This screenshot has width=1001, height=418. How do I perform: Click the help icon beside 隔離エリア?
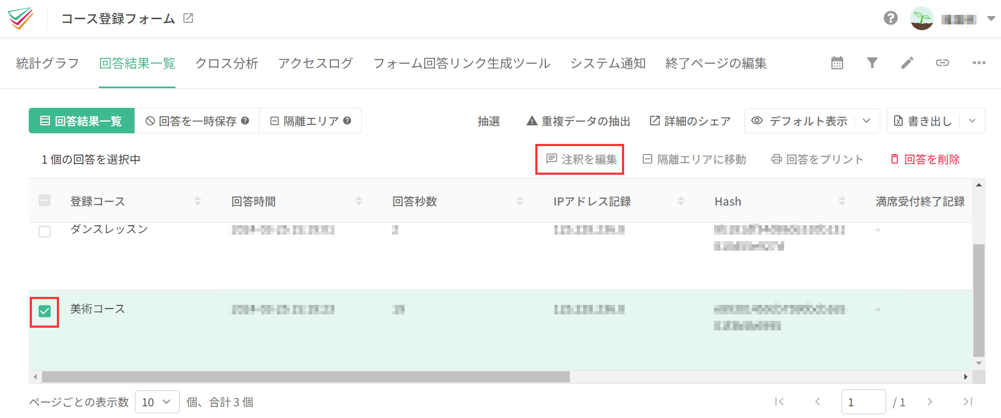point(347,121)
